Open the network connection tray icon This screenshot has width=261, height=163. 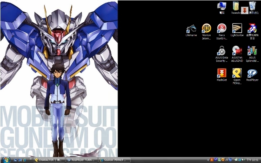(240, 160)
